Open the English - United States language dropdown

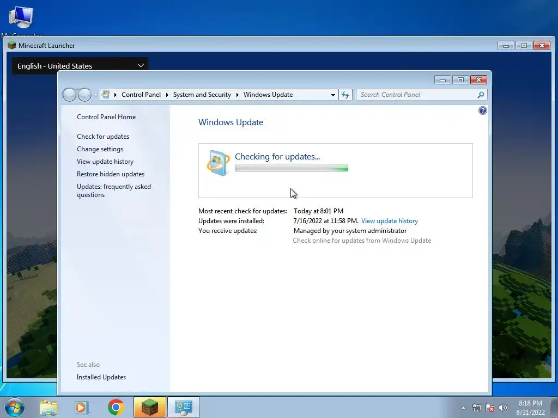80,66
